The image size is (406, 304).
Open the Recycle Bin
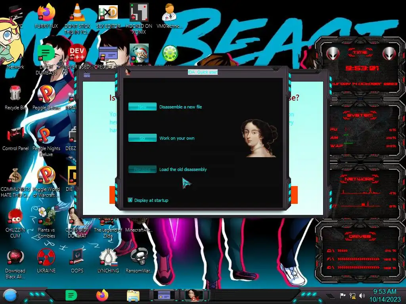[15, 93]
